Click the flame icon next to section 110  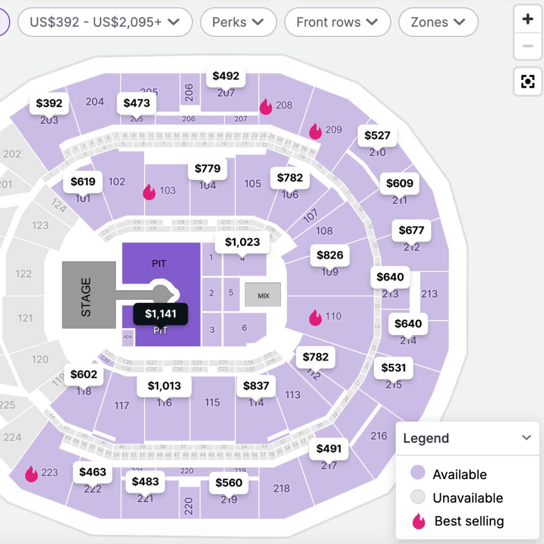tap(315, 317)
